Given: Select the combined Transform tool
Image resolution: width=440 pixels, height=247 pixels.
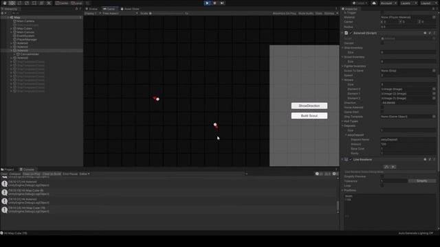Looking at the screenshot, I should point(41,3).
